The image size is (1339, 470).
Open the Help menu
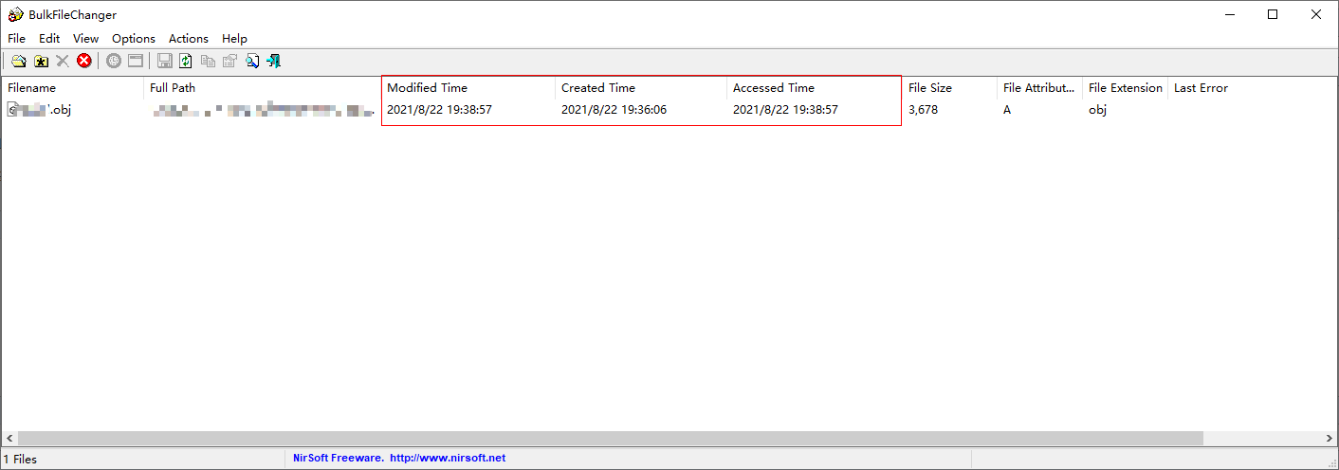(x=234, y=38)
